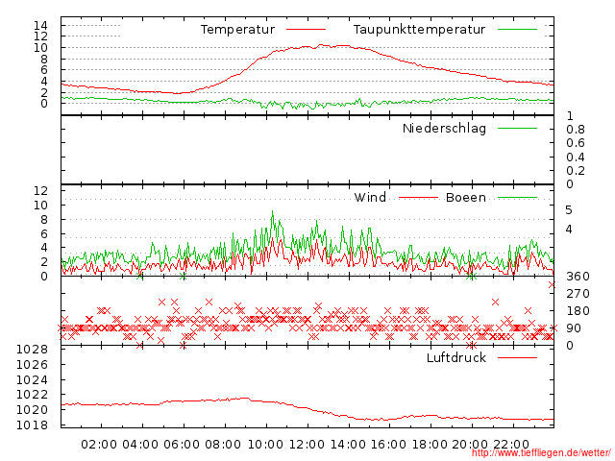The width and height of the screenshot is (615, 461).
Task: Click the 270 wind direction axis value
Action: (578, 294)
